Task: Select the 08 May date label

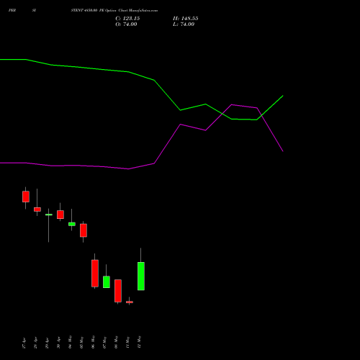Action: pos(116,342)
